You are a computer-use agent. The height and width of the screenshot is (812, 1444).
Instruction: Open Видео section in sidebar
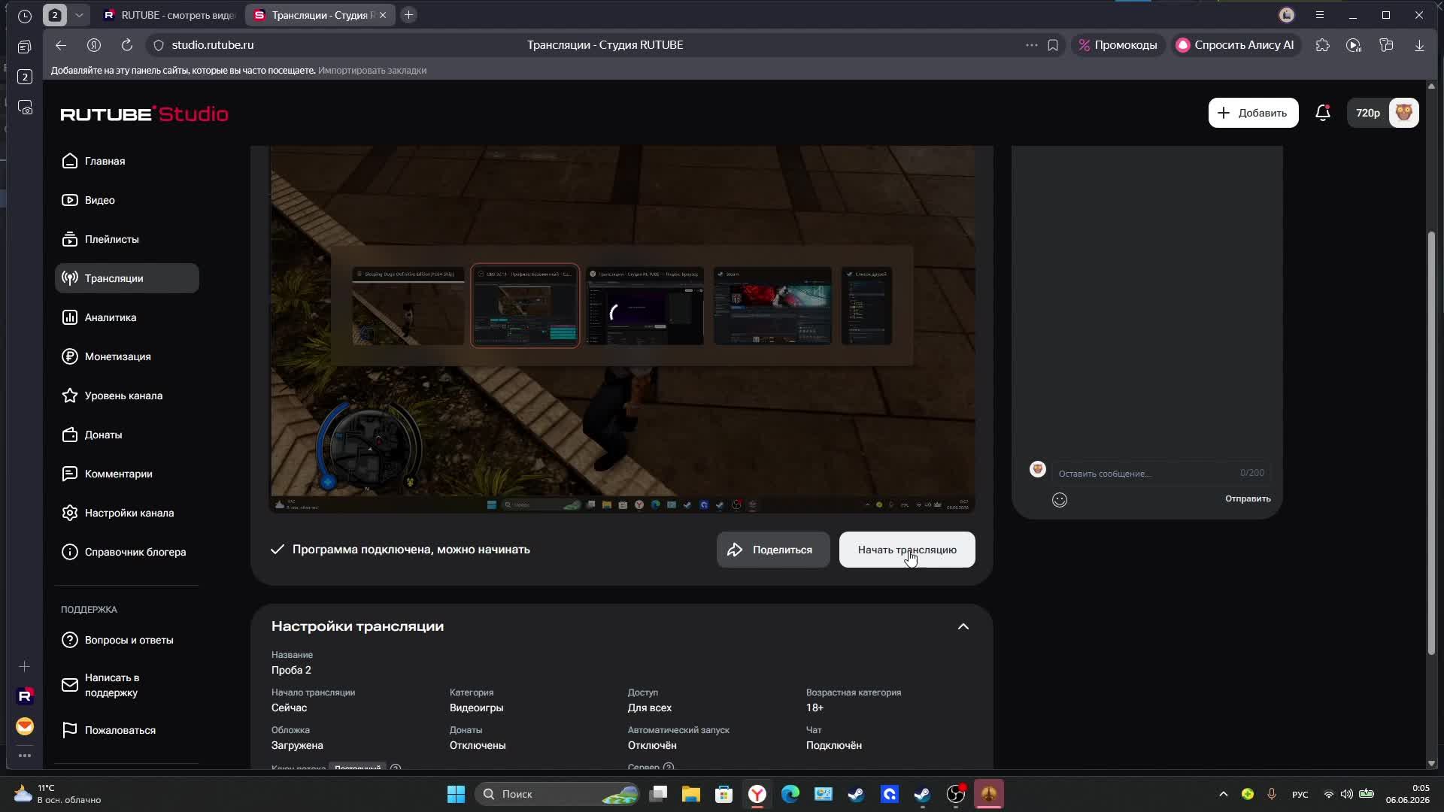127,200
